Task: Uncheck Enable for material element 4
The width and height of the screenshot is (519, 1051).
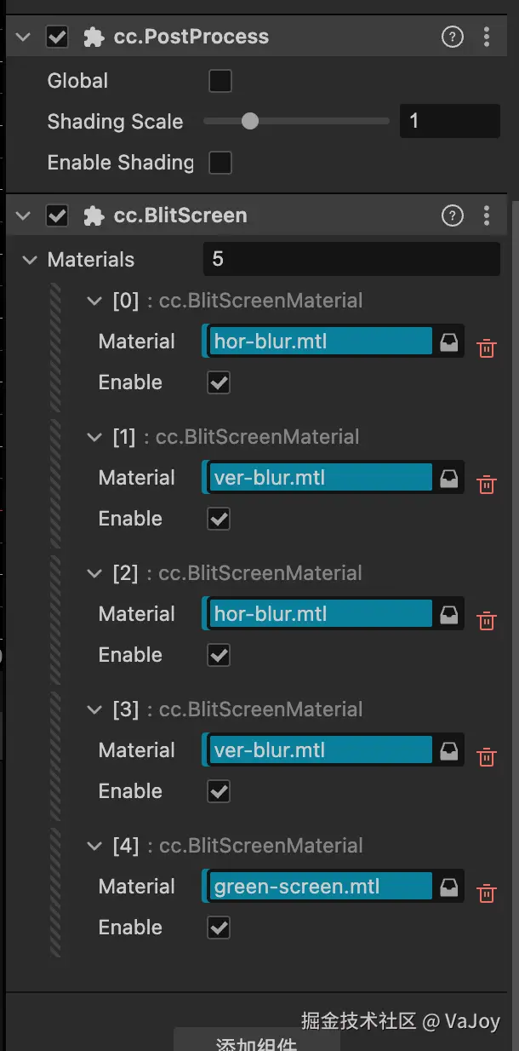Action: pyautogui.click(x=220, y=928)
